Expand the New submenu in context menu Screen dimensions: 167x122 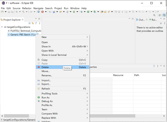pos(62,37)
